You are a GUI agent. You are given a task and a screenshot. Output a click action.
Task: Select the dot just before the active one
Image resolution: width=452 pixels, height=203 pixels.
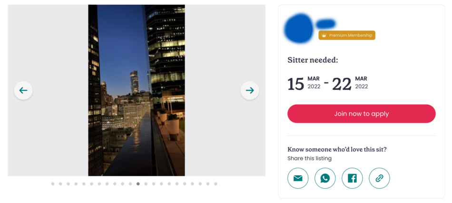130,184
